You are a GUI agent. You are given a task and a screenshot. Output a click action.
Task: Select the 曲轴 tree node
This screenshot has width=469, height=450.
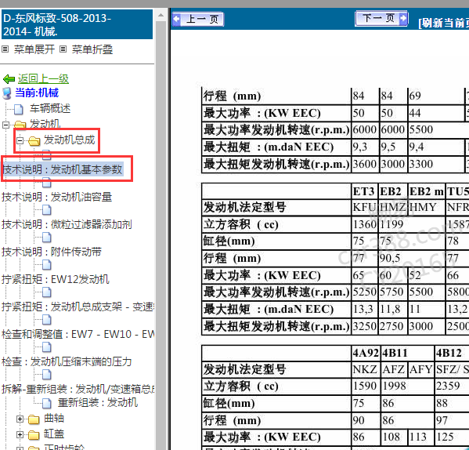54,419
